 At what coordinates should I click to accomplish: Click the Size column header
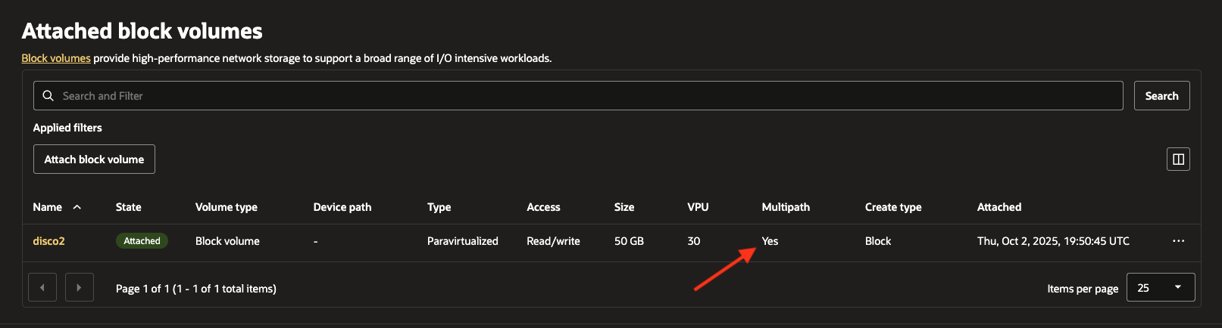pyautogui.click(x=624, y=207)
